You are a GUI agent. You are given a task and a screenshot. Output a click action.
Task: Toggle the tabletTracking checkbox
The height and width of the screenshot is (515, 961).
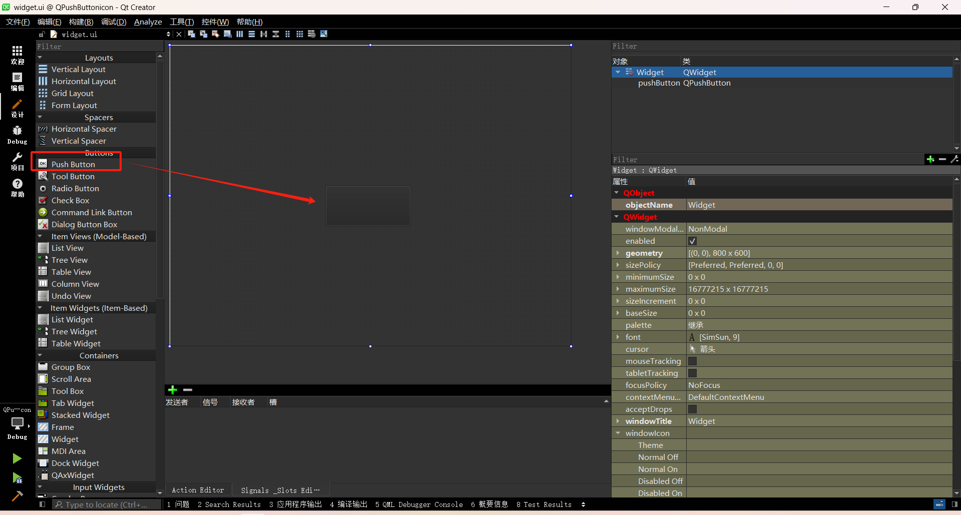click(x=693, y=373)
